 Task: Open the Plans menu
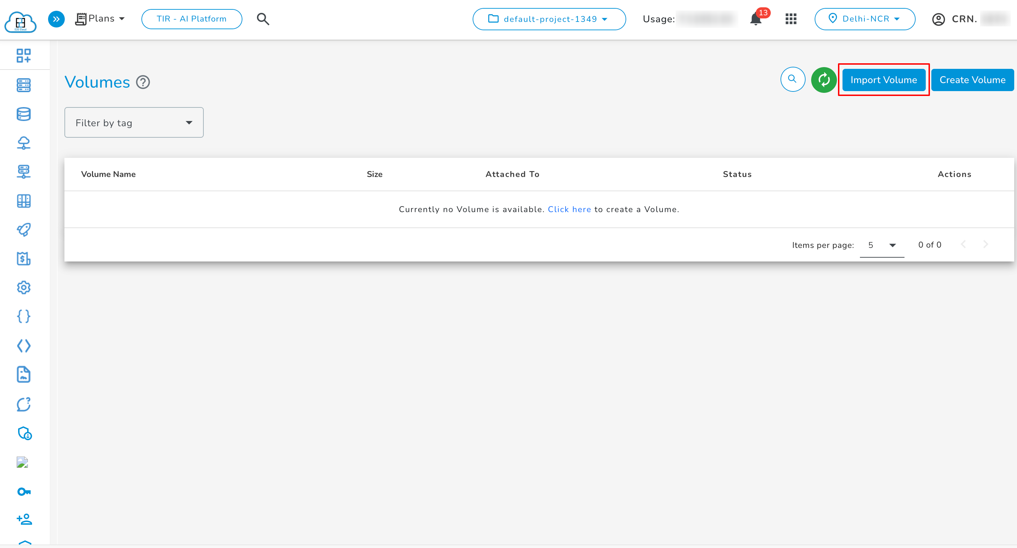(100, 18)
